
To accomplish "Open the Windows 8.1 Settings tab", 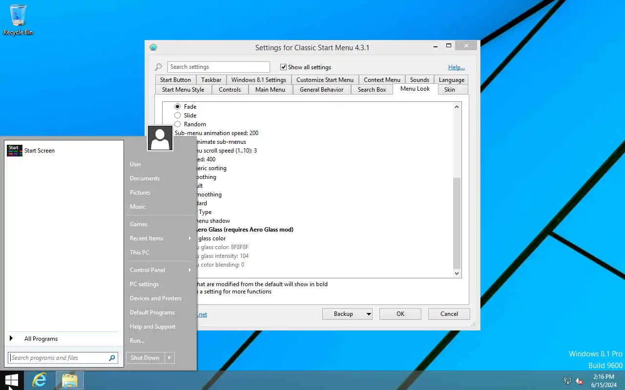I will pos(259,80).
